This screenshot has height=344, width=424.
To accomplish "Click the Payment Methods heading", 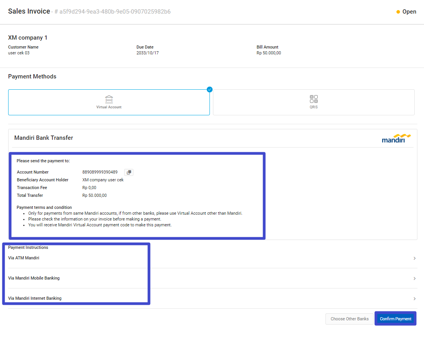I will click(32, 76).
